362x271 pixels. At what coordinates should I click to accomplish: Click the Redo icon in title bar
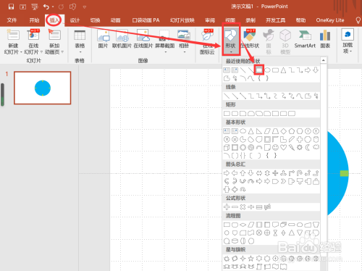tap(62, 7)
